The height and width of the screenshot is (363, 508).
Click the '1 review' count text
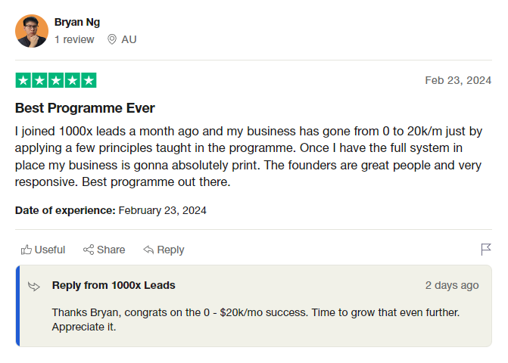tap(74, 39)
